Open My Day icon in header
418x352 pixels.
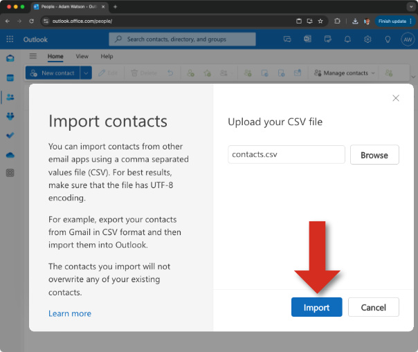(x=327, y=39)
